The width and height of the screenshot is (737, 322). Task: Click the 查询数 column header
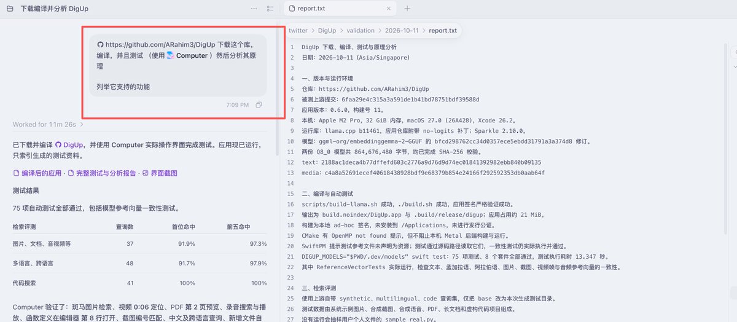125,227
